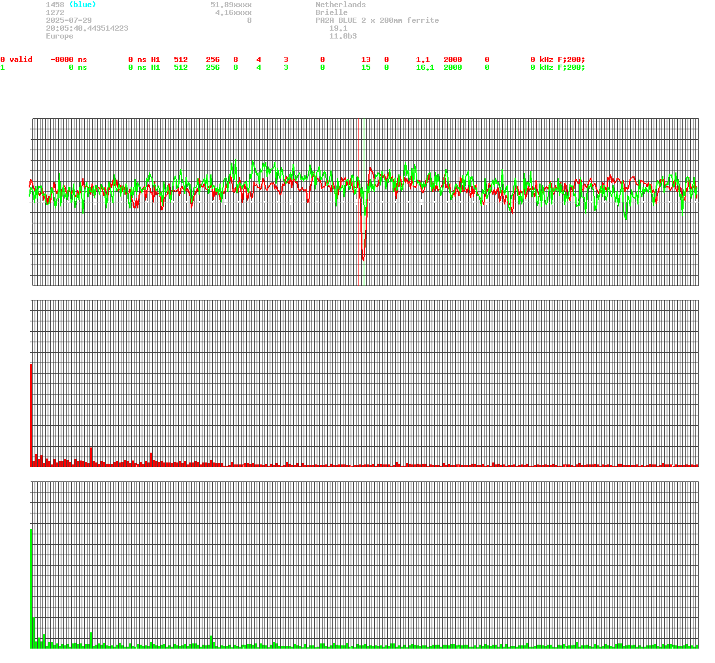
Task: Click the City name Brielle
Action: (332, 12)
